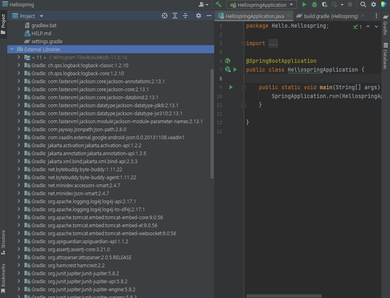Collapse the External Libraries node
The image size is (390, 298).
tap(12, 49)
